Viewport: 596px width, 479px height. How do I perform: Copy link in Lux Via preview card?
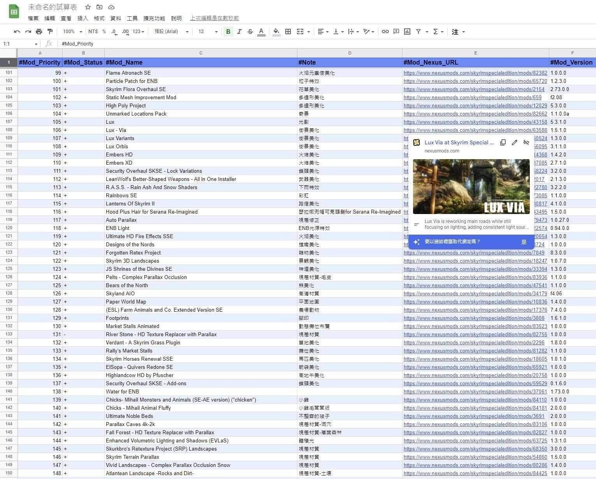point(503,143)
